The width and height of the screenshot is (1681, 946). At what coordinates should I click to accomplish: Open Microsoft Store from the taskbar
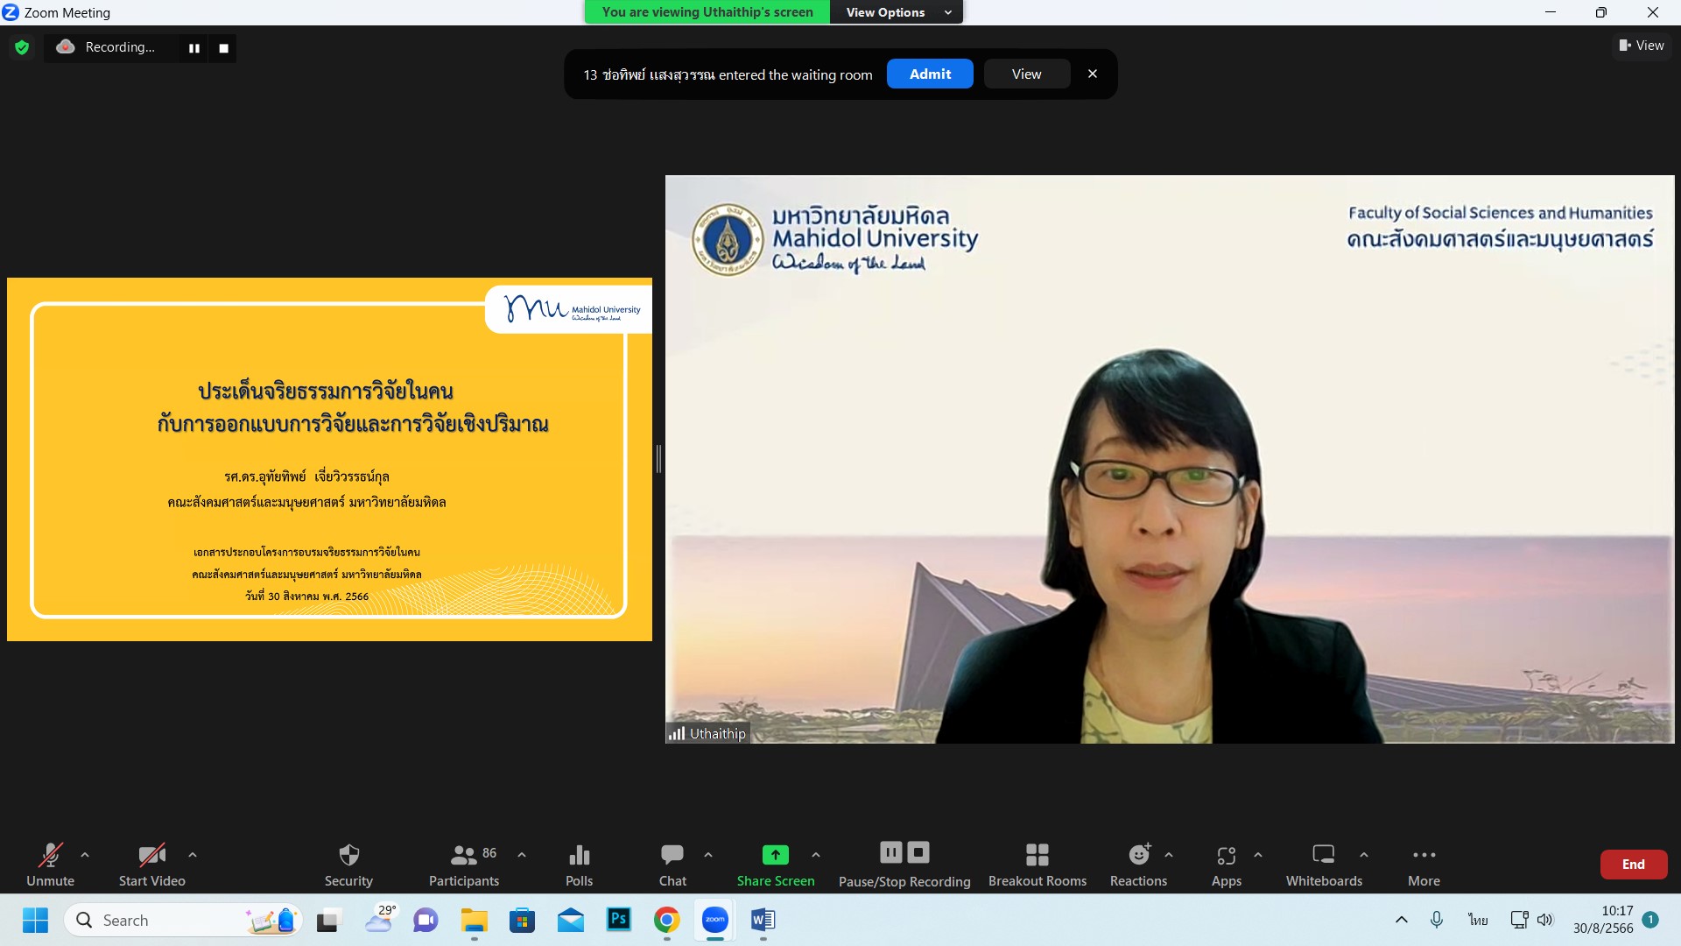[x=522, y=920]
